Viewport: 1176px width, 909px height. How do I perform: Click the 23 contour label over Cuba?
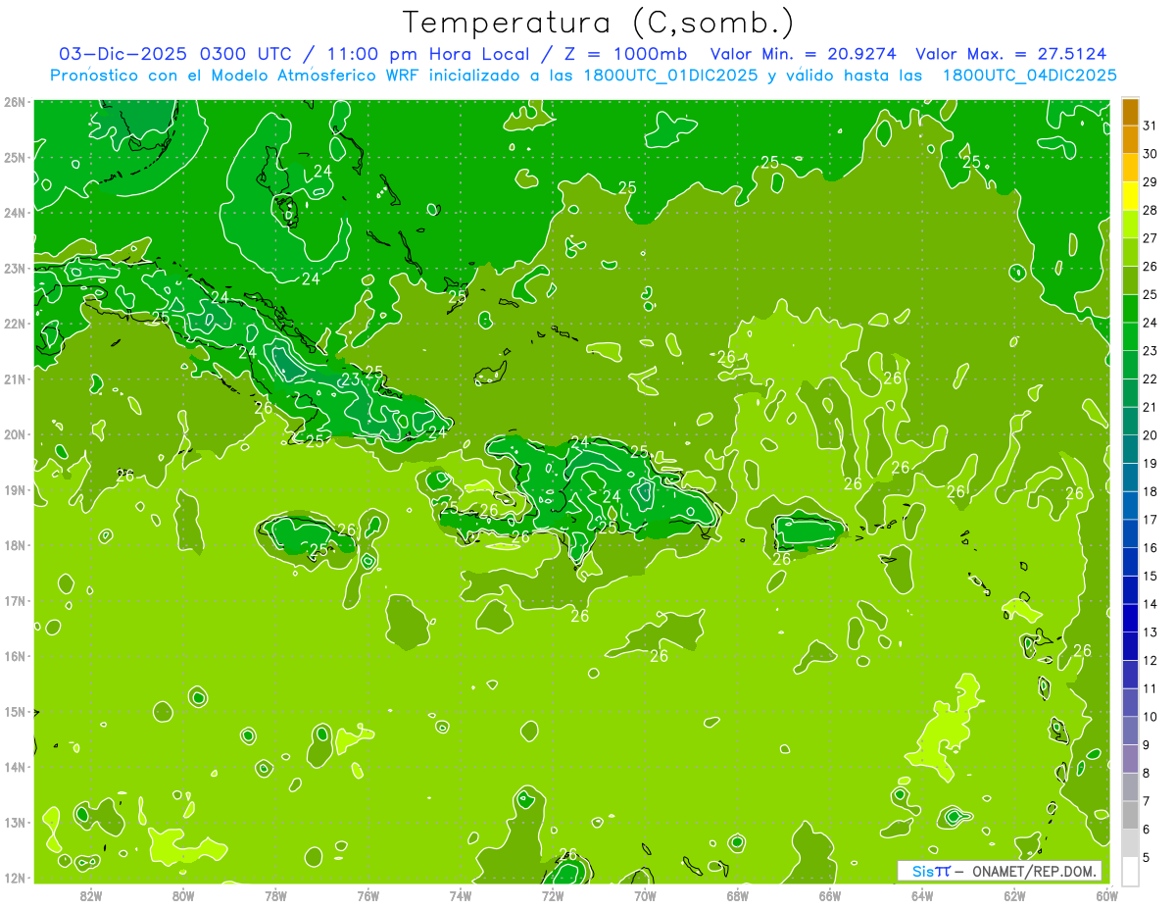click(x=349, y=379)
